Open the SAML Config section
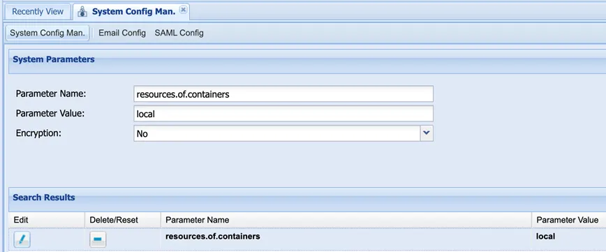606x252 pixels. pos(179,33)
